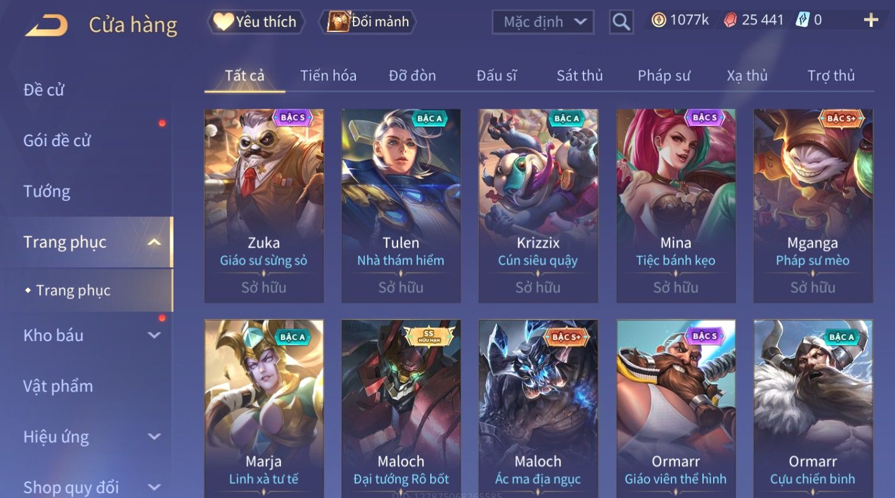The image size is (895, 498).
Task: Collapse the Trang phục menu chevron
Action: click(x=154, y=242)
